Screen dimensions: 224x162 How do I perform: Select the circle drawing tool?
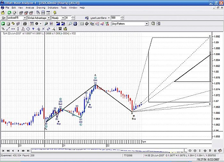(x=28, y=29)
